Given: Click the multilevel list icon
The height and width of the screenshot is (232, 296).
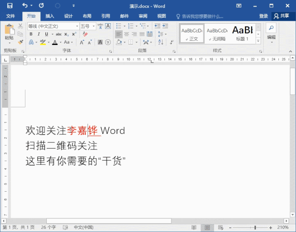Looking at the screenshot, I should (x=143, y=26).
